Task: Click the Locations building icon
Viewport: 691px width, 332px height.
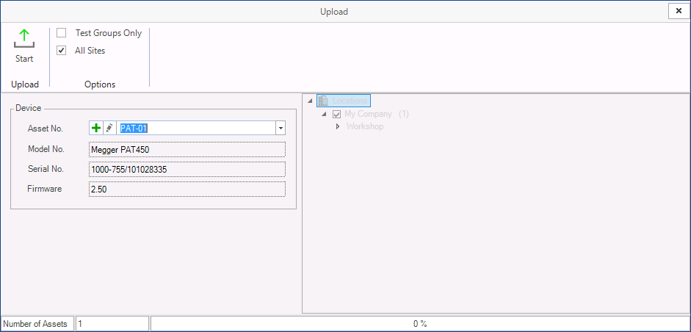Action: coord(323,101)
